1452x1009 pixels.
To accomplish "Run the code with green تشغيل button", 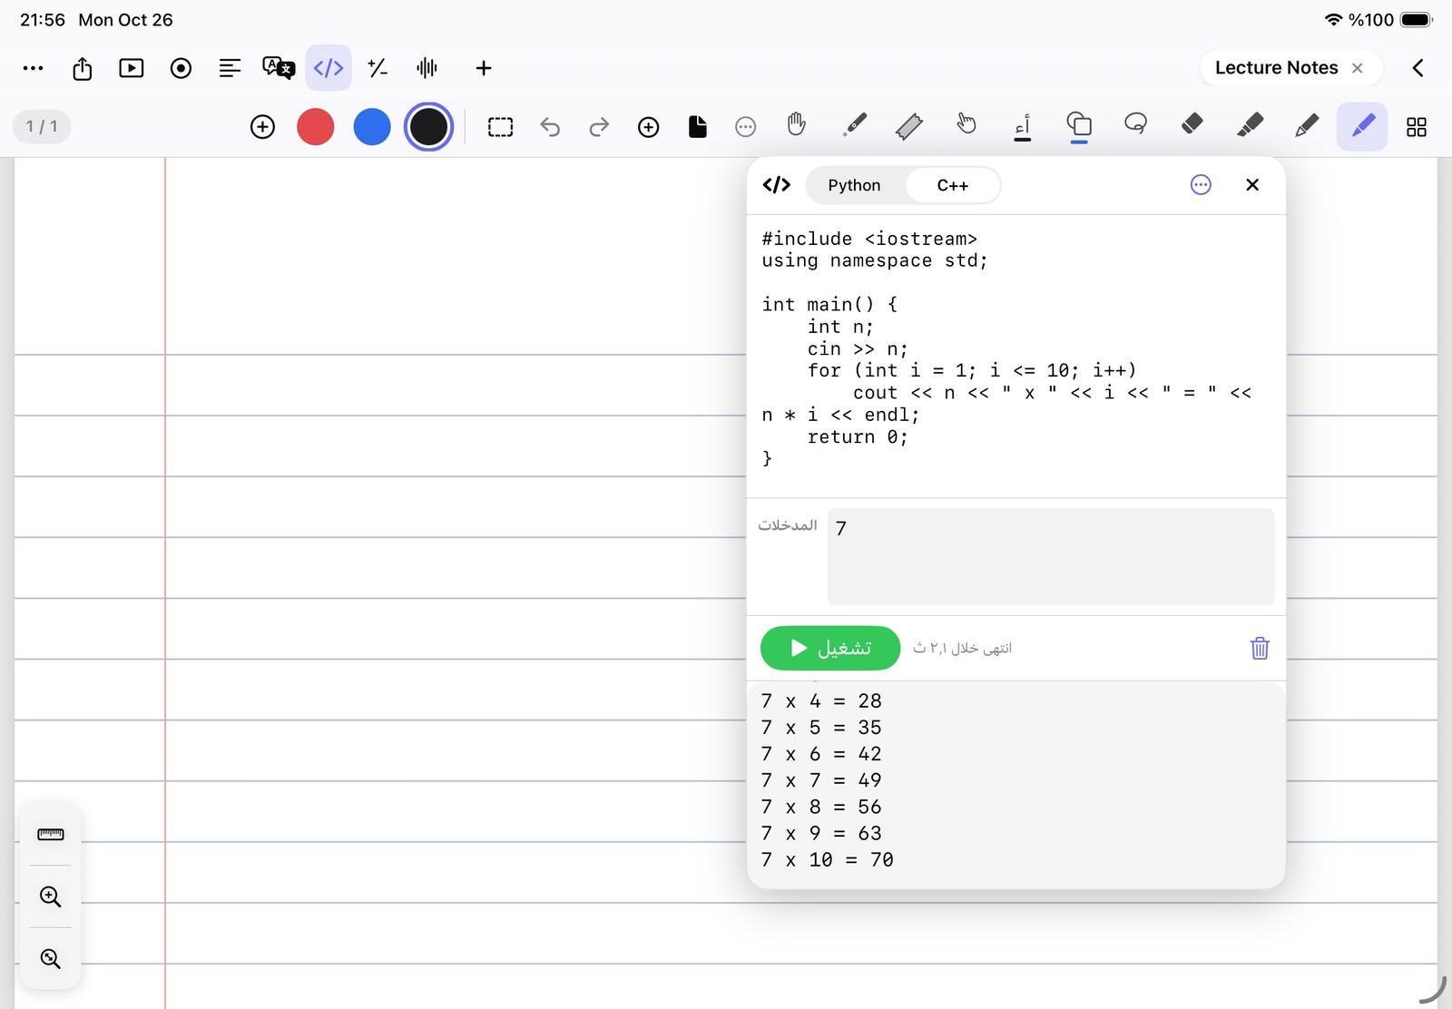I will tap(830, 648).
